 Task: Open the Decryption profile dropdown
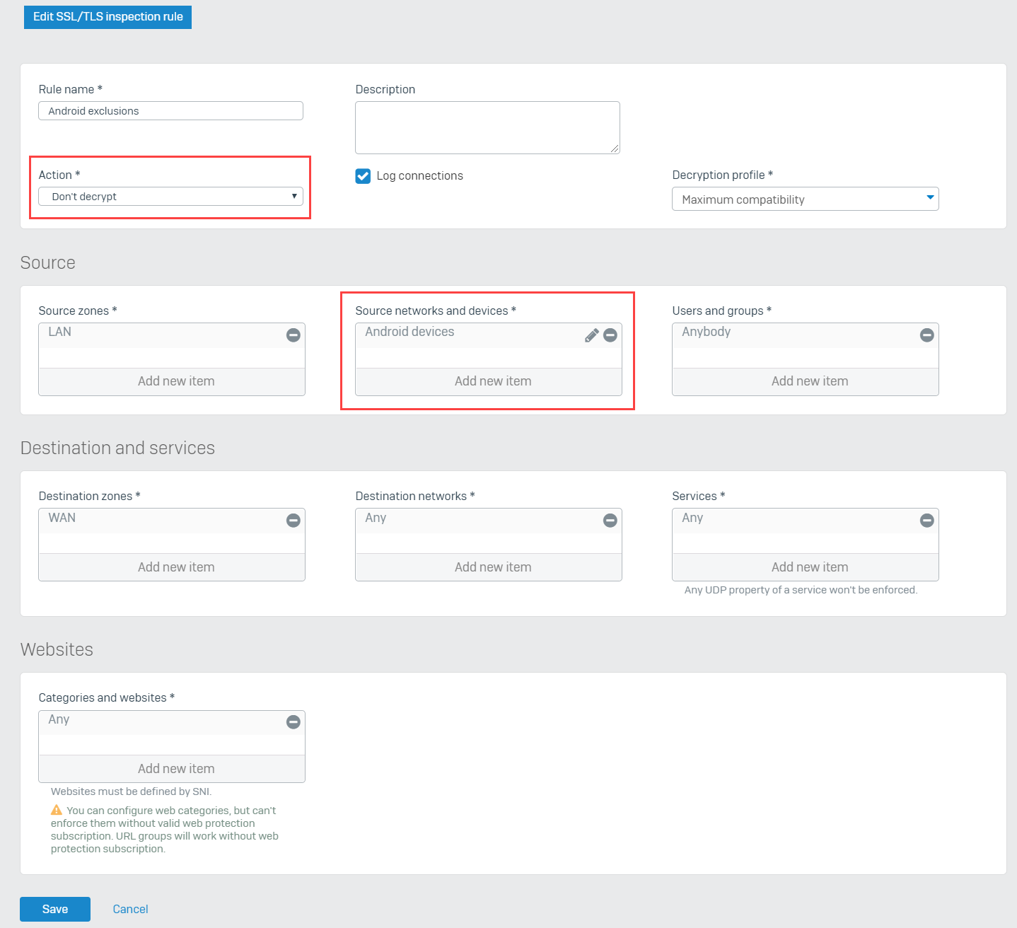(x=805, y=199)
